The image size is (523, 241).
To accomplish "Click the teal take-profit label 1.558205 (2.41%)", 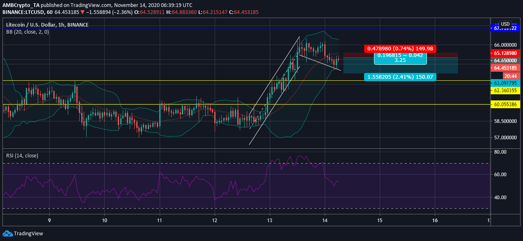I will tap(400, 77).
